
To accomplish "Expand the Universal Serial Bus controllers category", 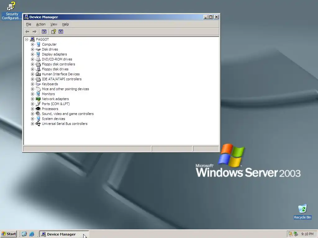I will coord(32,124).
